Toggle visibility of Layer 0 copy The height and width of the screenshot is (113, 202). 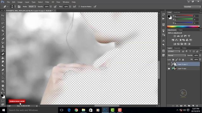pos(169,68)
